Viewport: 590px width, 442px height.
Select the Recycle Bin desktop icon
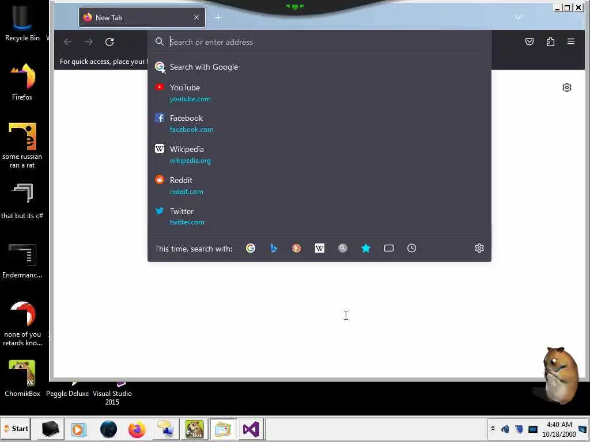pos(22,22)
